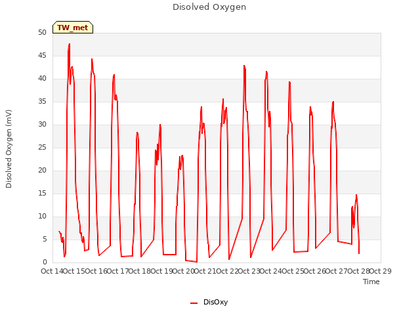Click the y-axis value 40
This screenshot has height=315, width=420.
point(42,79)
